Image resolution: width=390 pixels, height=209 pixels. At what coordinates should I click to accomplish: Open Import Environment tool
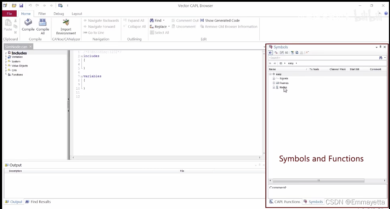click(x=66, y=27)
